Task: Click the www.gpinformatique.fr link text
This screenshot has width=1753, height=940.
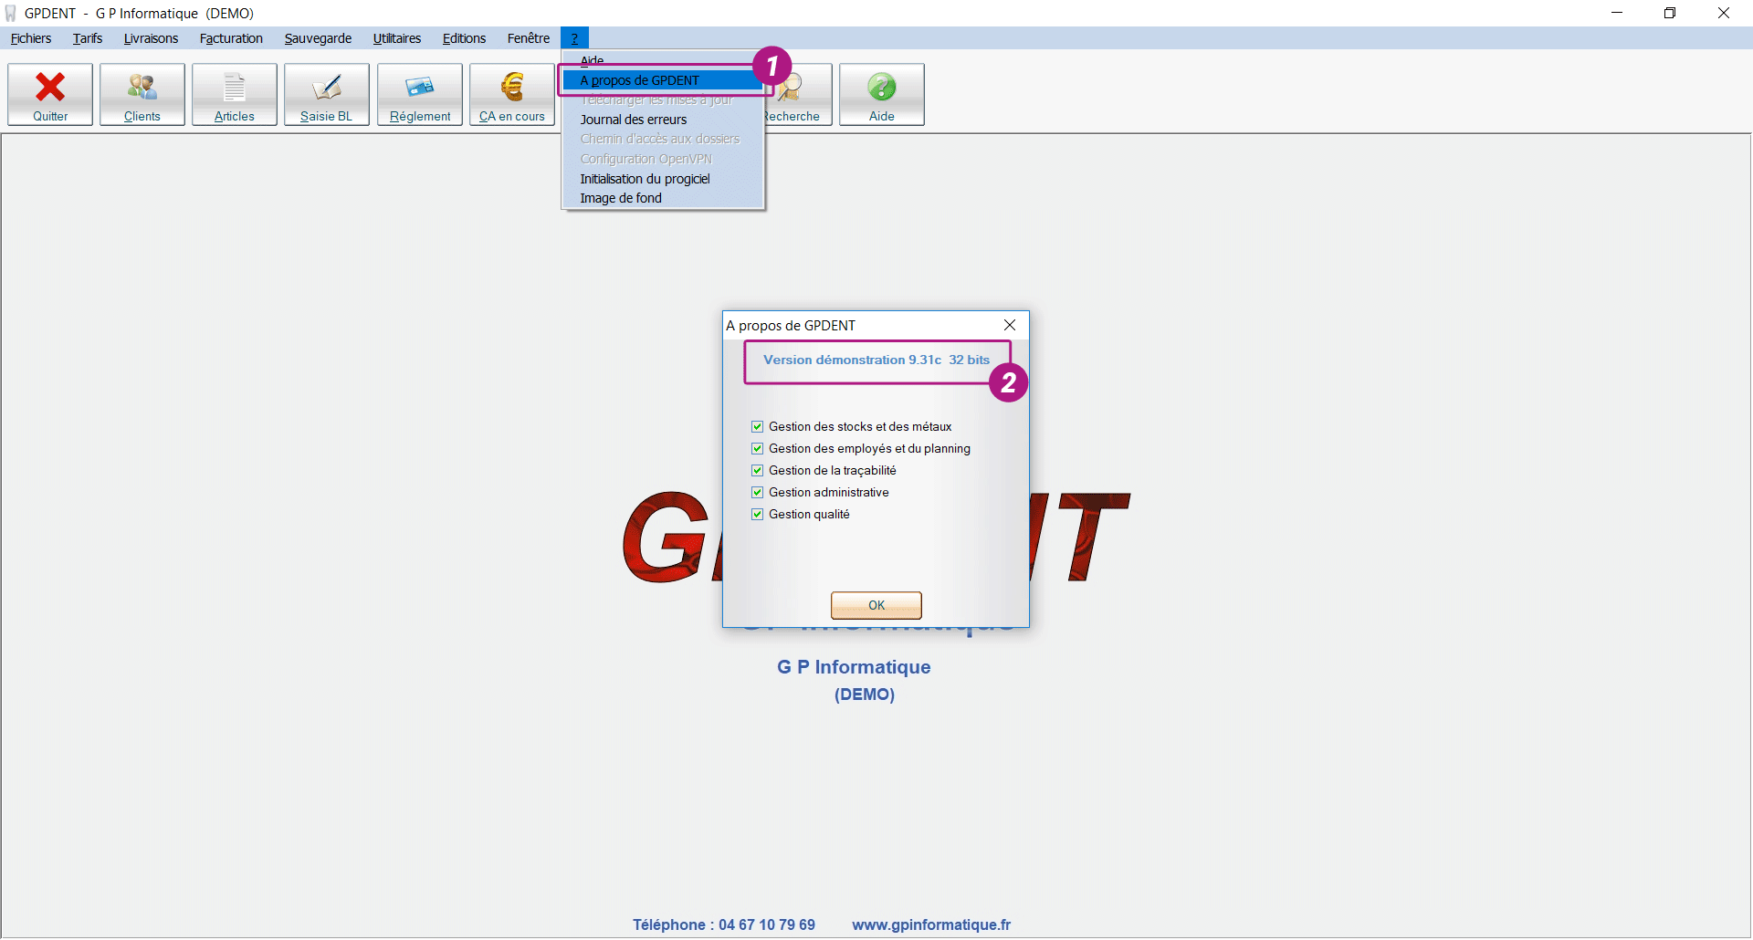Action: [x=931, y=924]
